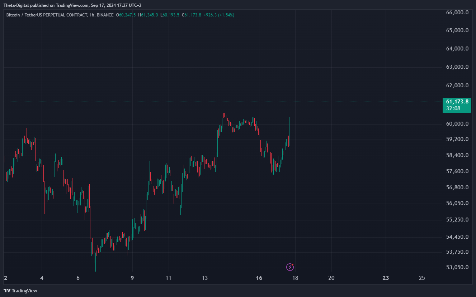Image resolution: width=476 pixels, height=297 pixels.
Task: Click the date label 13 on time axis
Action: pyautogui.click(x=205, y=278)
